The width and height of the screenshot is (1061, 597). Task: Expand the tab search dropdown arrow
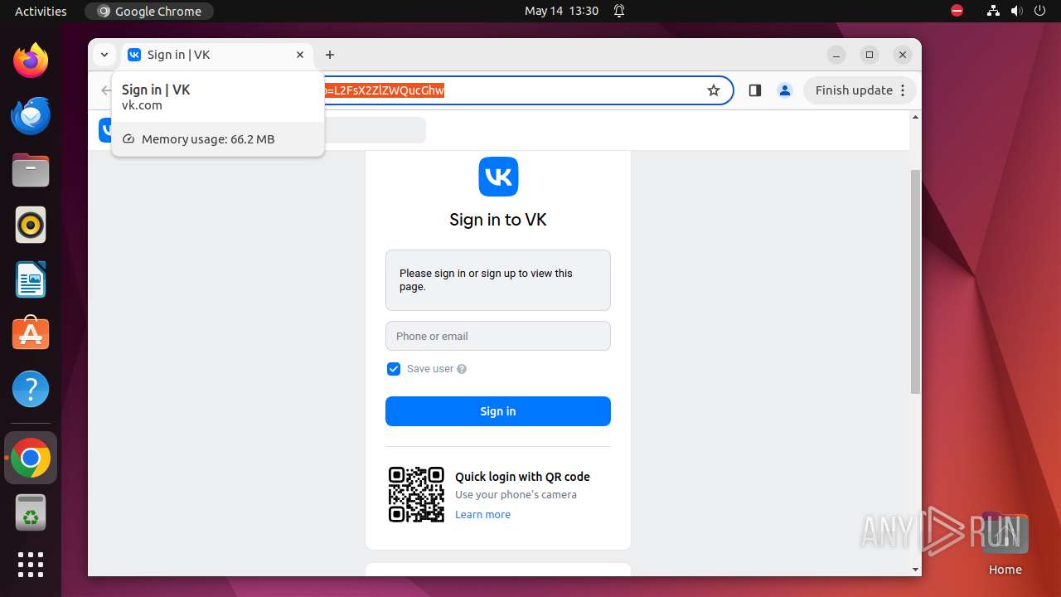[104, 55]
